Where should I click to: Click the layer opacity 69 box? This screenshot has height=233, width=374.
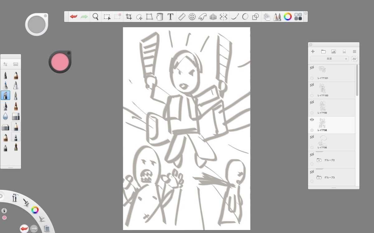354,59
